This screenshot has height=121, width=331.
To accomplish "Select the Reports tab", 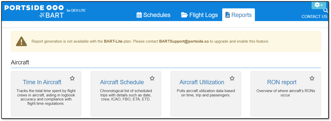I will tap(239, 15).
